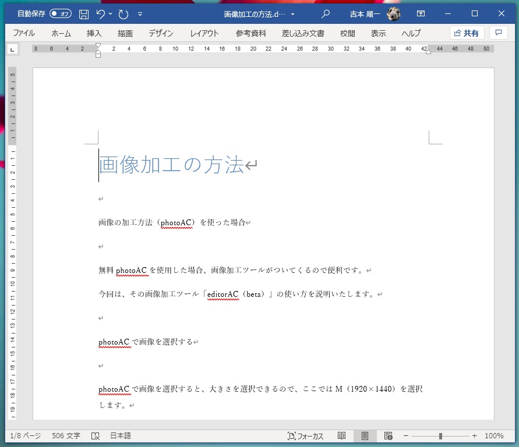Image resolution: width=519 pixels, height=447 pixels.
Task: Select Print Layout view button
Action: click(x=365, y=435)
